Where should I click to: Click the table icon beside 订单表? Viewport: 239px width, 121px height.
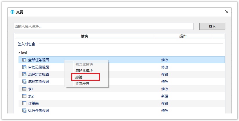pyautogui.click(x=24, y=104)
